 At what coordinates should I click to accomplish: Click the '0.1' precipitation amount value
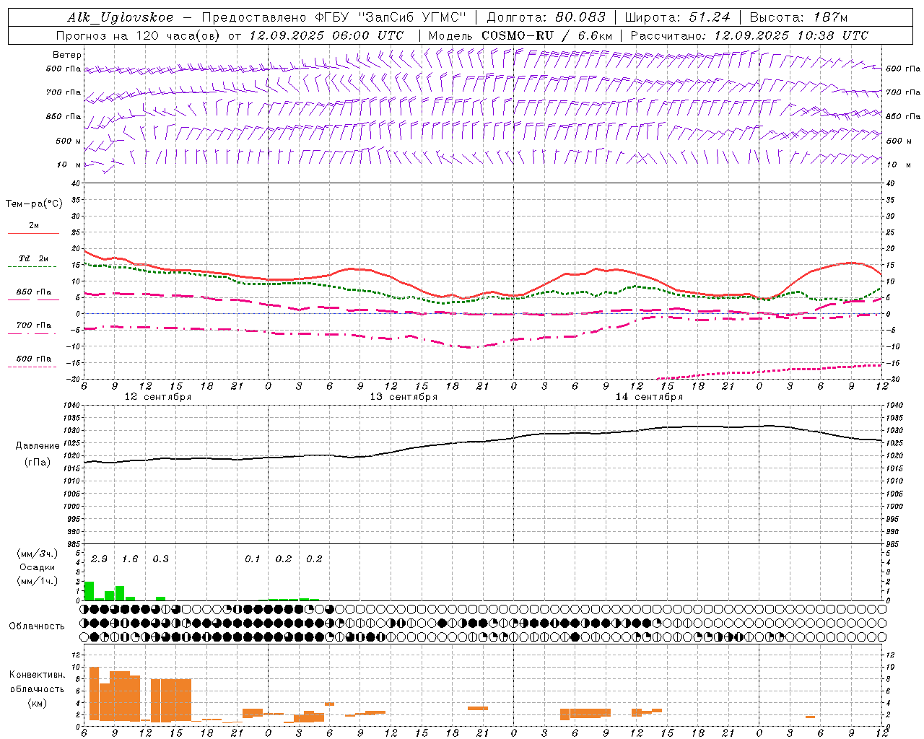coord(252,559)
